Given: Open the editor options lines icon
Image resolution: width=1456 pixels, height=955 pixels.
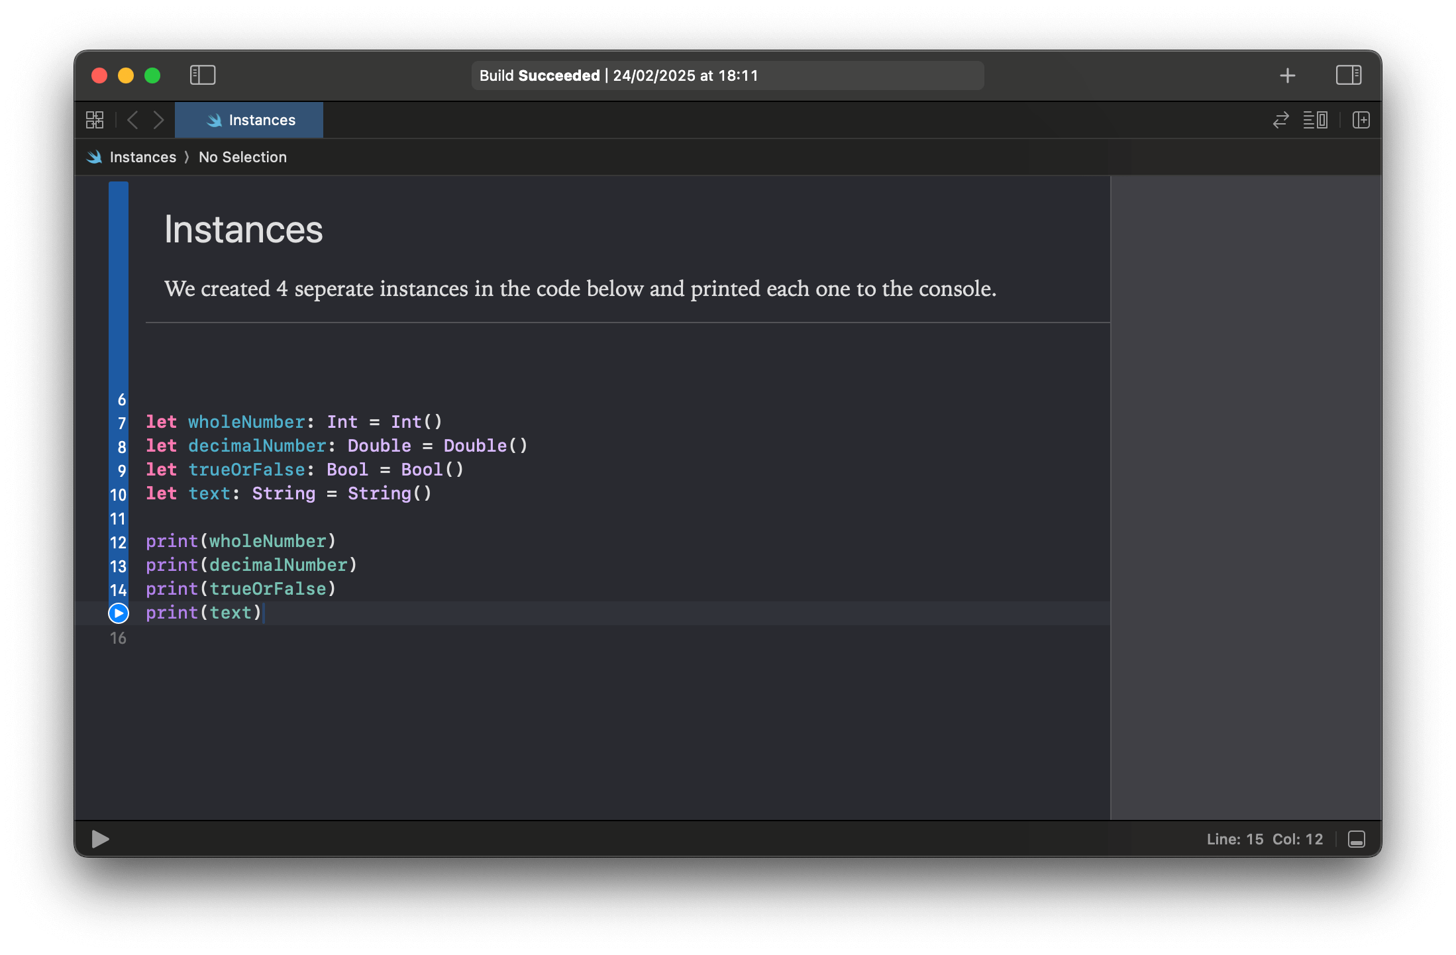Looking at the screenshot, I should pyautogui.click(x=1315, y=120).
